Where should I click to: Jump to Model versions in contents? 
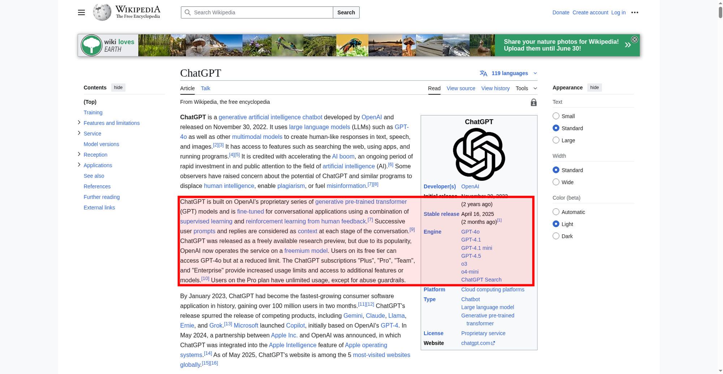(101, 144)
